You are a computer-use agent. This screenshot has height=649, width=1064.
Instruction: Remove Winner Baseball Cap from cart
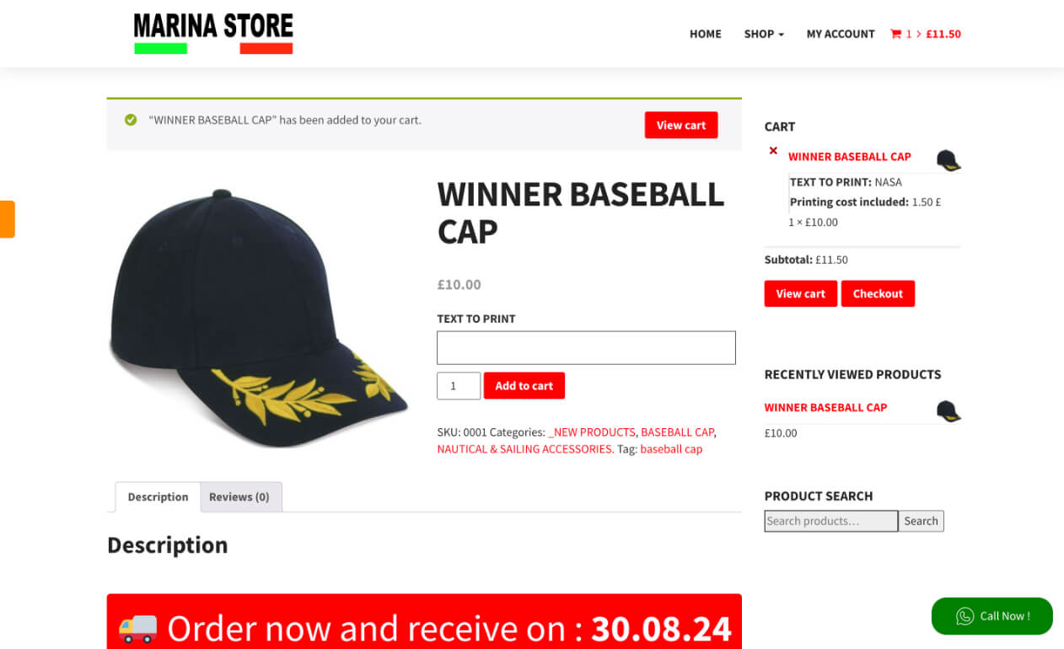click(773, 151)
